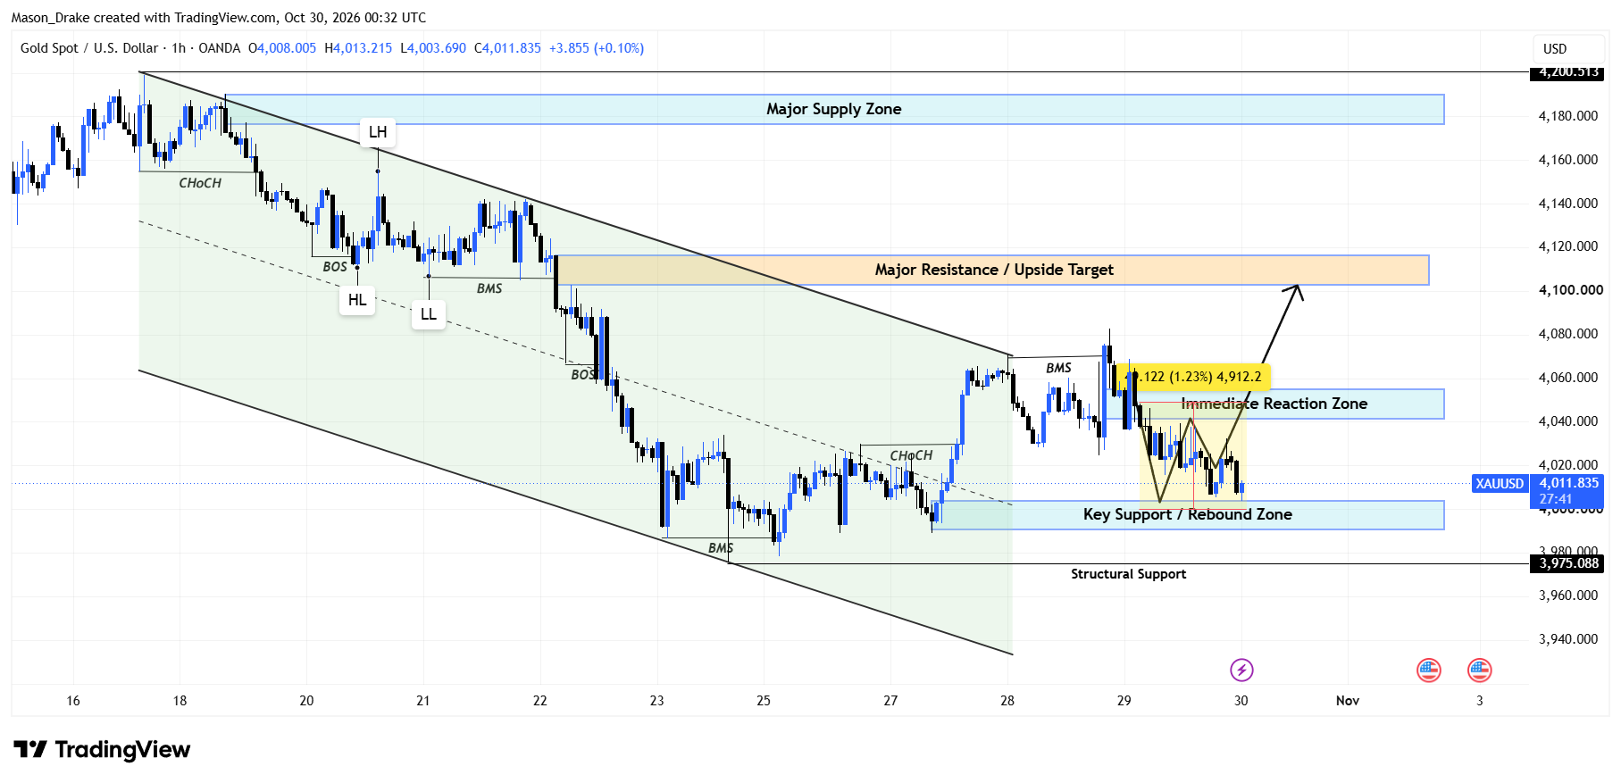Viewport: 1621px width, 783px height.
Task: Click the OANDA data source label
Action: point(220,48)
